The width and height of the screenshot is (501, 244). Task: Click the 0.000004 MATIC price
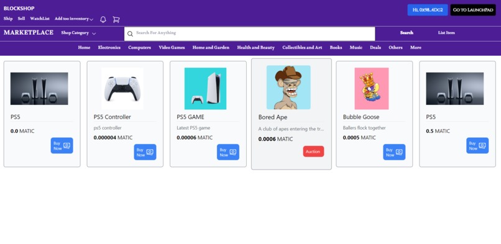tap(113, 138)
